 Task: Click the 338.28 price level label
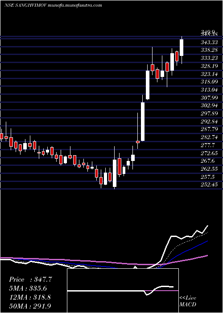pyautogui.click(x=209, y=50)
